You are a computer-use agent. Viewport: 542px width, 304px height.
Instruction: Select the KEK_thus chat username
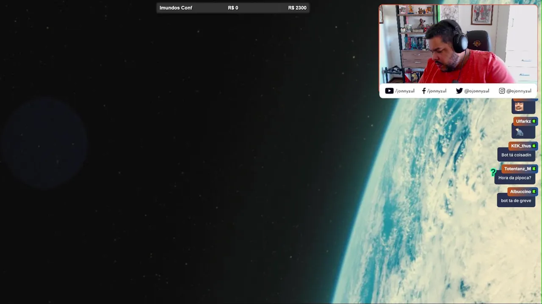coord(521,146)
